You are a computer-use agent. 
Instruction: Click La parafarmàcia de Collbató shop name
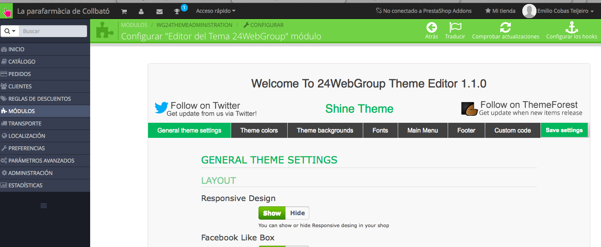pyautogui.click(x=63, y=11)
